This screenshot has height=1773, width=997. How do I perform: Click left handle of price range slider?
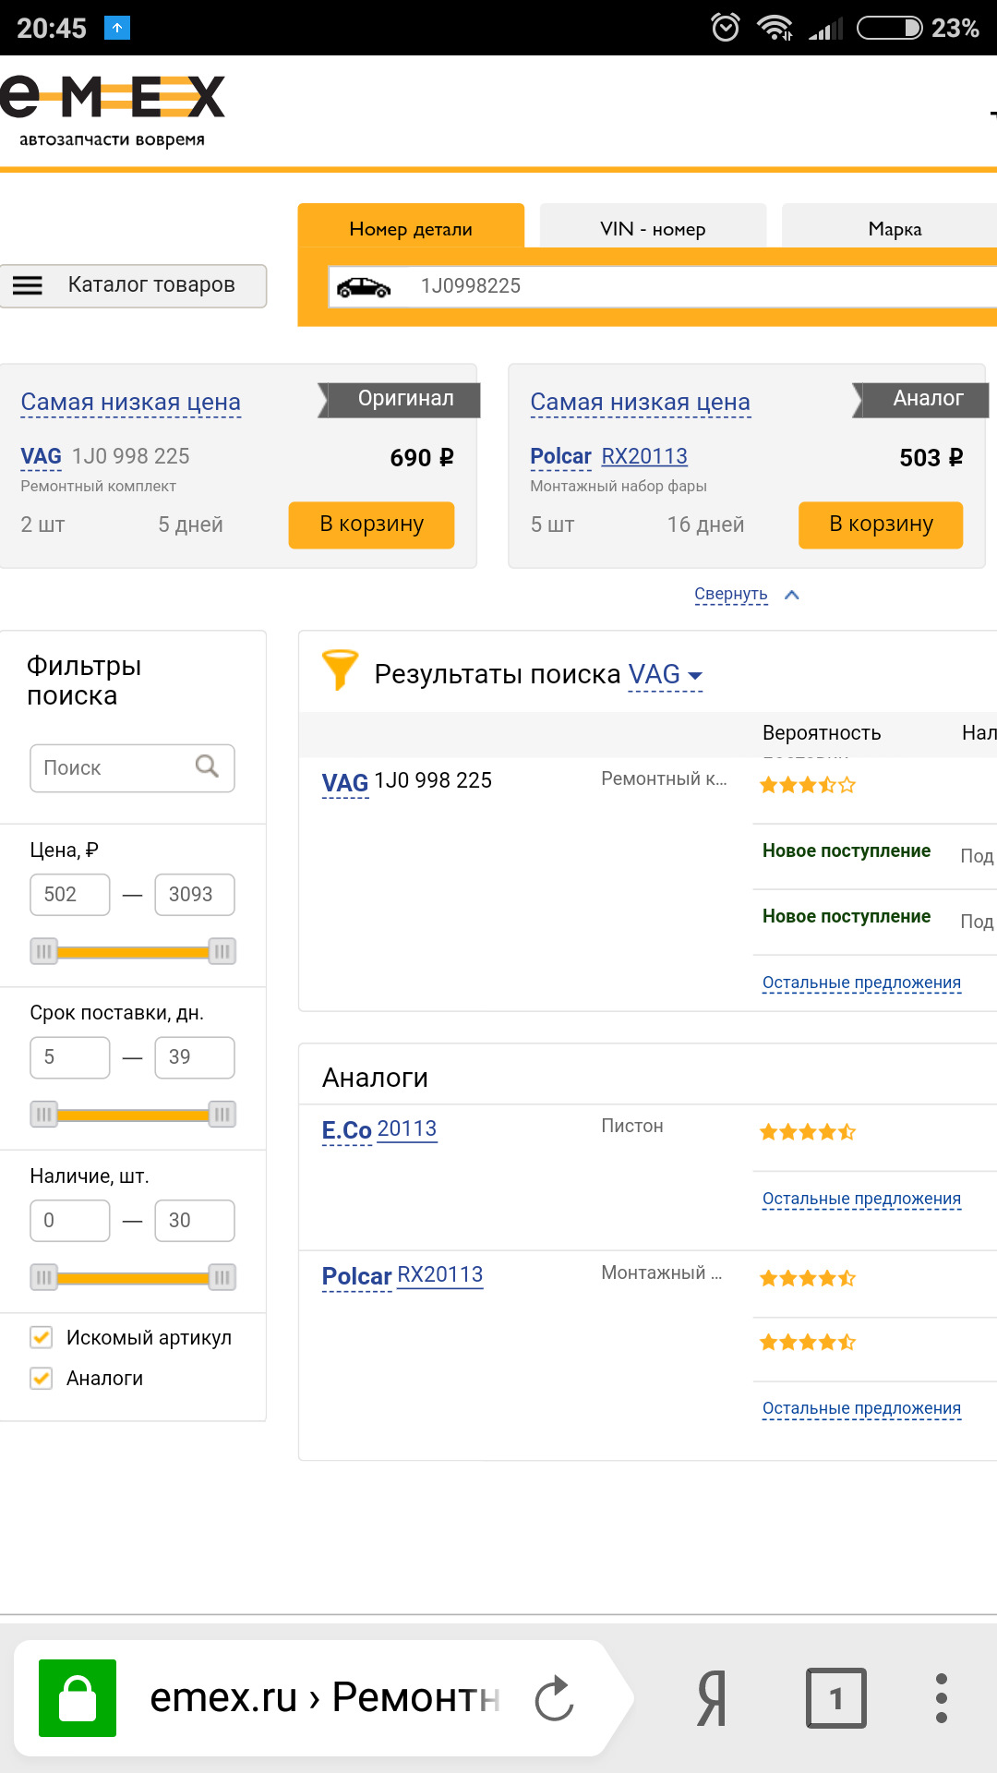click(43, 951)
